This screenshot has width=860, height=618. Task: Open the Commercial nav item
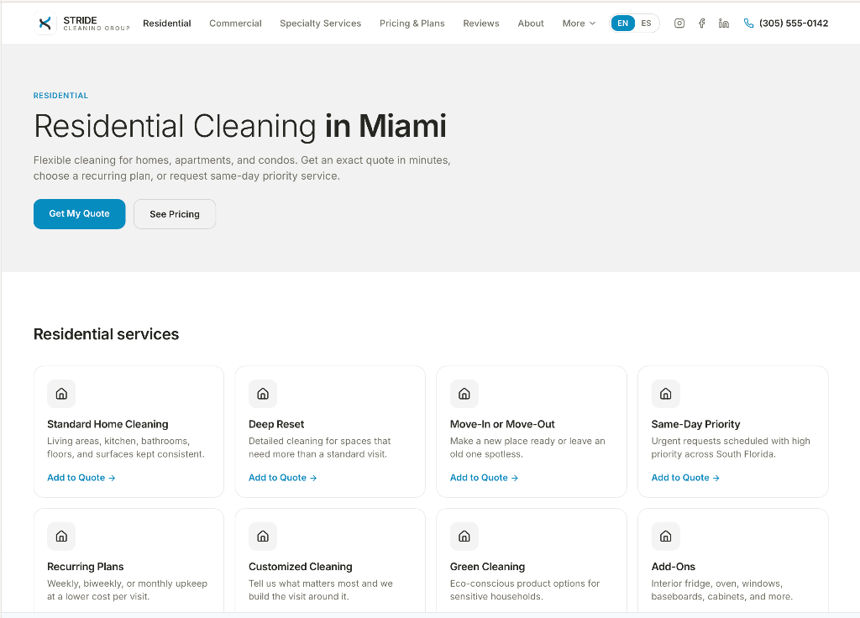pyautogui.click(x=235, y=23)
